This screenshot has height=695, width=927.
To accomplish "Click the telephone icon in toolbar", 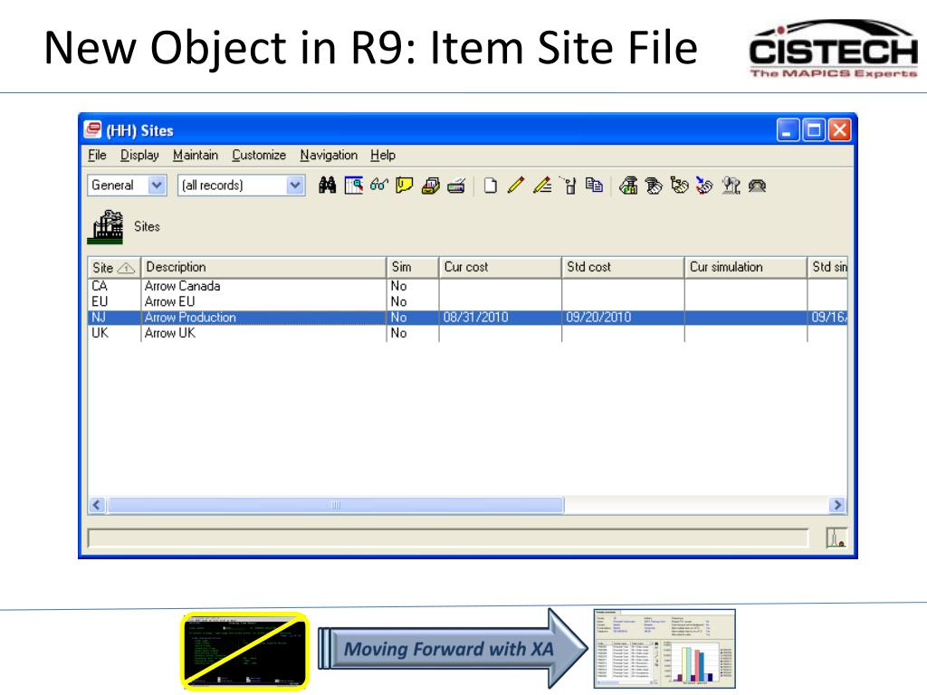I will click(x=758, y=186).
